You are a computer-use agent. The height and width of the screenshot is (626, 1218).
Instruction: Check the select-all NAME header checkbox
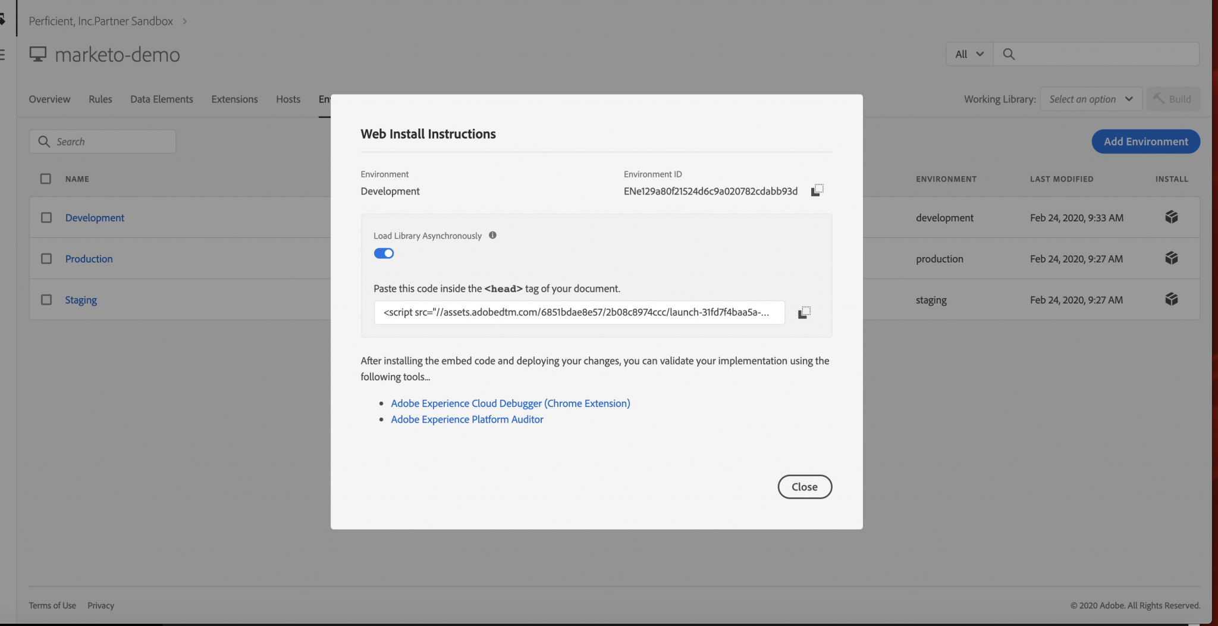pos(45,179)
